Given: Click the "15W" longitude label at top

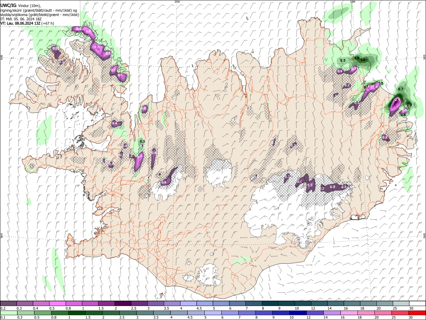Looking at the screenshot, I should [x=352, y=2].
